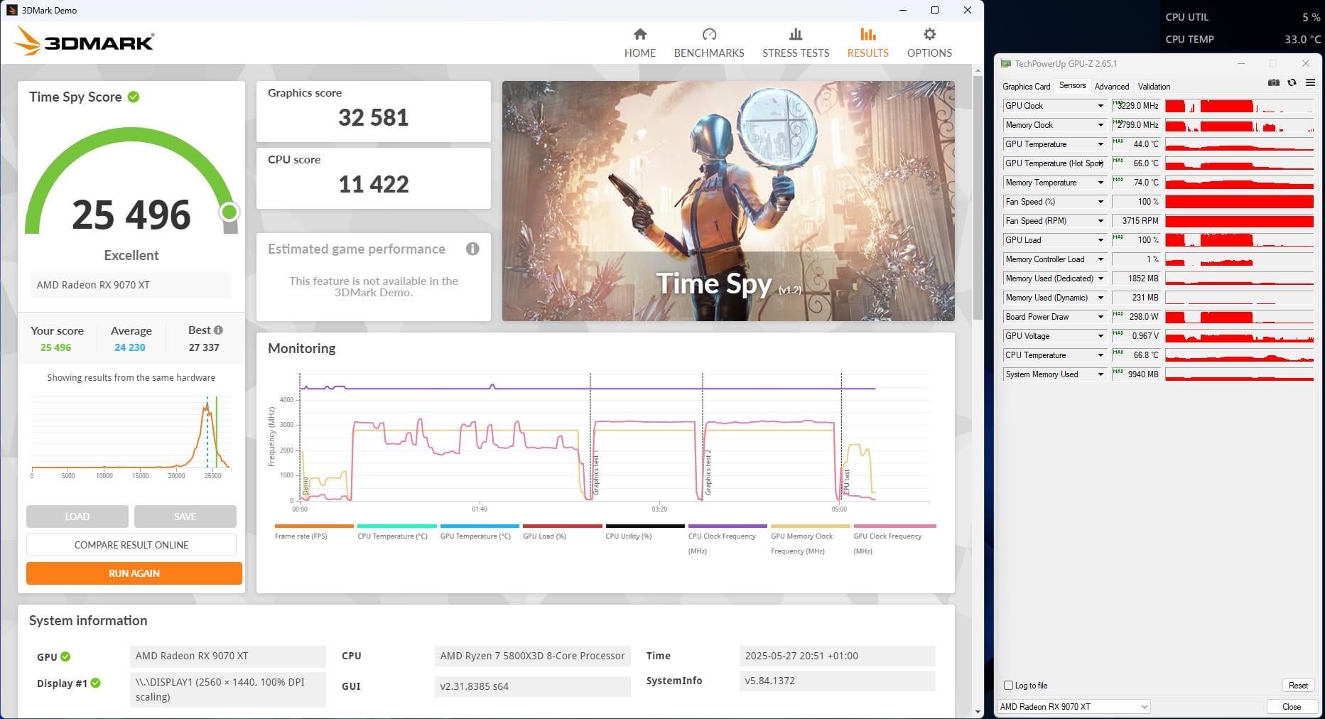Switch to the Advanced tab in GPU-Z

[1112, 87]
